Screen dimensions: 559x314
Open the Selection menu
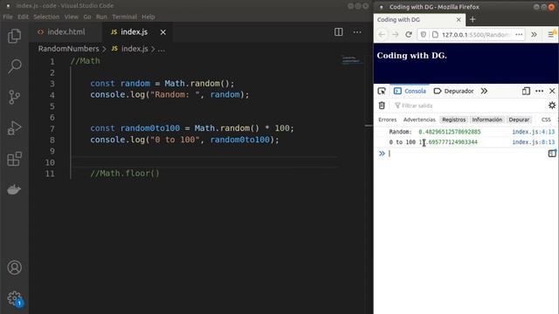point(46,17)
